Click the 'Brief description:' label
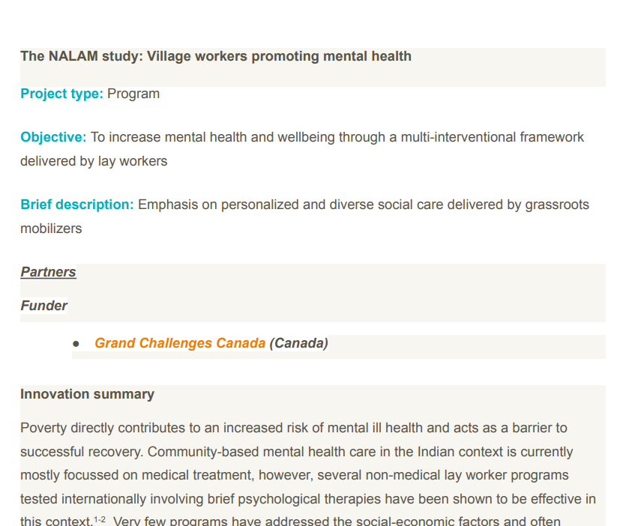 tap(76, 205)
